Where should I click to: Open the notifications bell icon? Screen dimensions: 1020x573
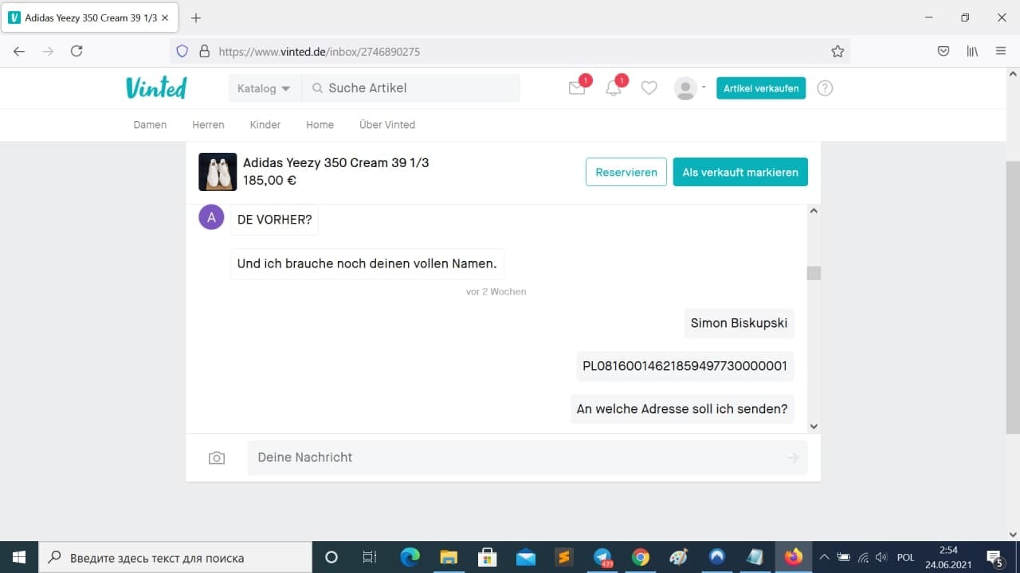tap(614, 88)
